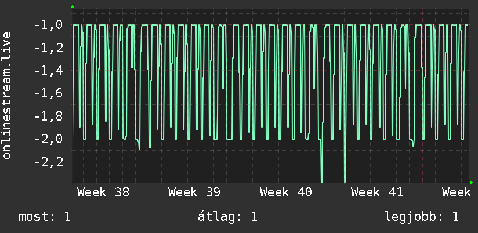Click the "Week 41" x-axis label
This screenshot has height=233, width=478.
377,192
